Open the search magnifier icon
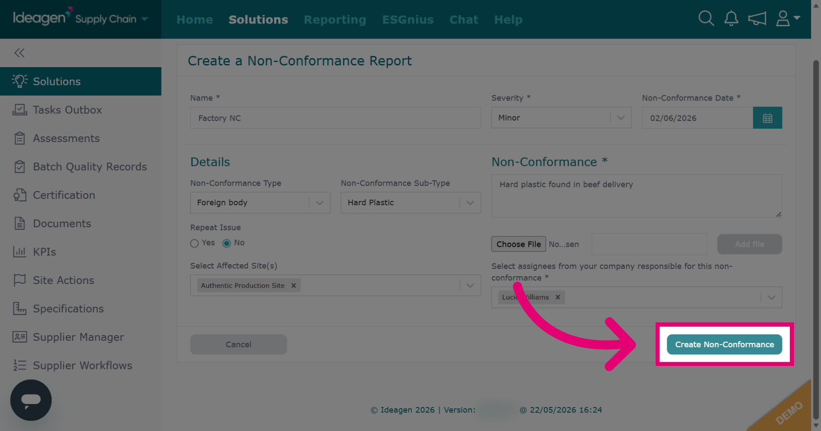 pyautogui.click(x=706, y=18)
